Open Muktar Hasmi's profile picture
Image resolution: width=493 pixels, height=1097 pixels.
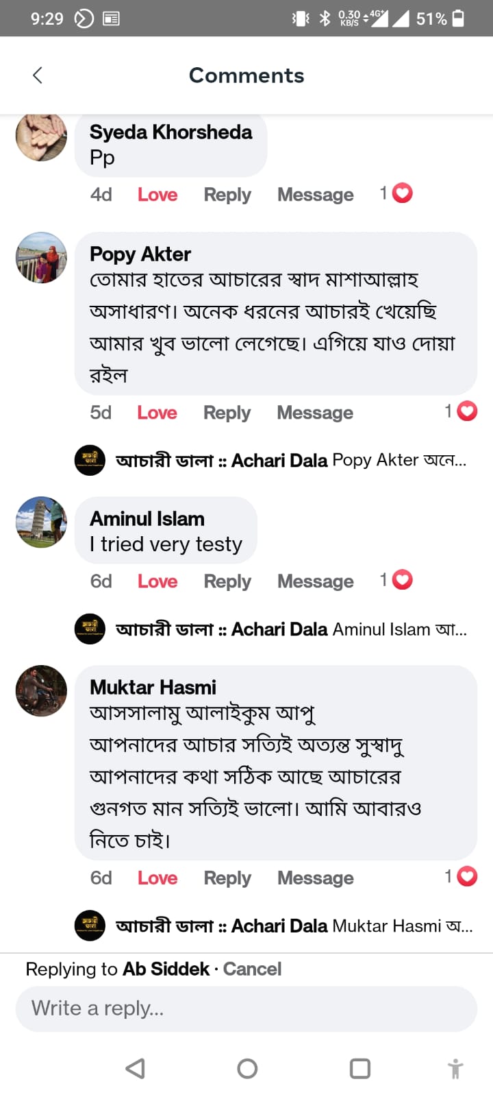tap(42, 691)
